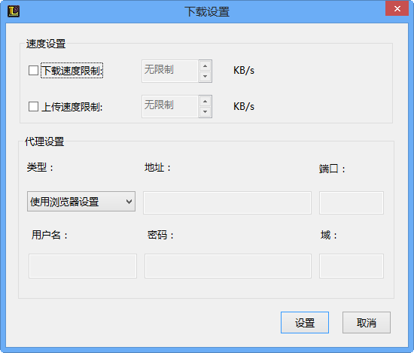Screen dimensions: 414x353
Task: Click the KB/s unit beside download limit
Action: click(x=244, y=71)
